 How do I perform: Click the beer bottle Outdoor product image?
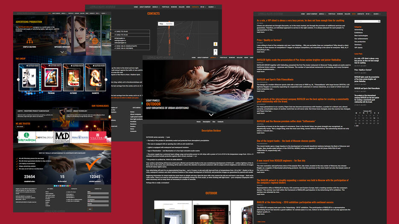coord(211,212)
